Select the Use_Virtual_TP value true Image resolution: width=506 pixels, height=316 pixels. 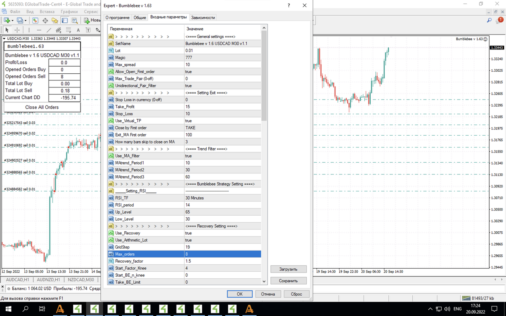(222, 121)
